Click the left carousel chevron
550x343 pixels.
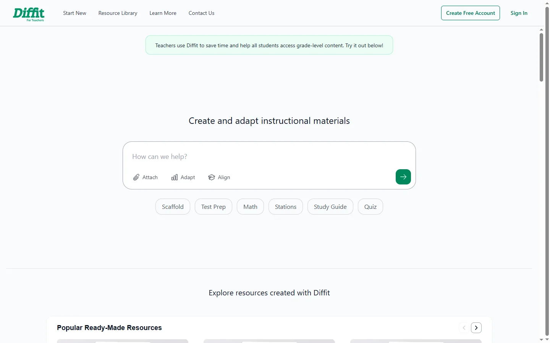(464, 328)
